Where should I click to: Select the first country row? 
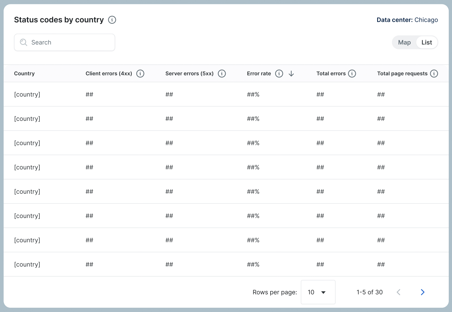coord(27,94)
